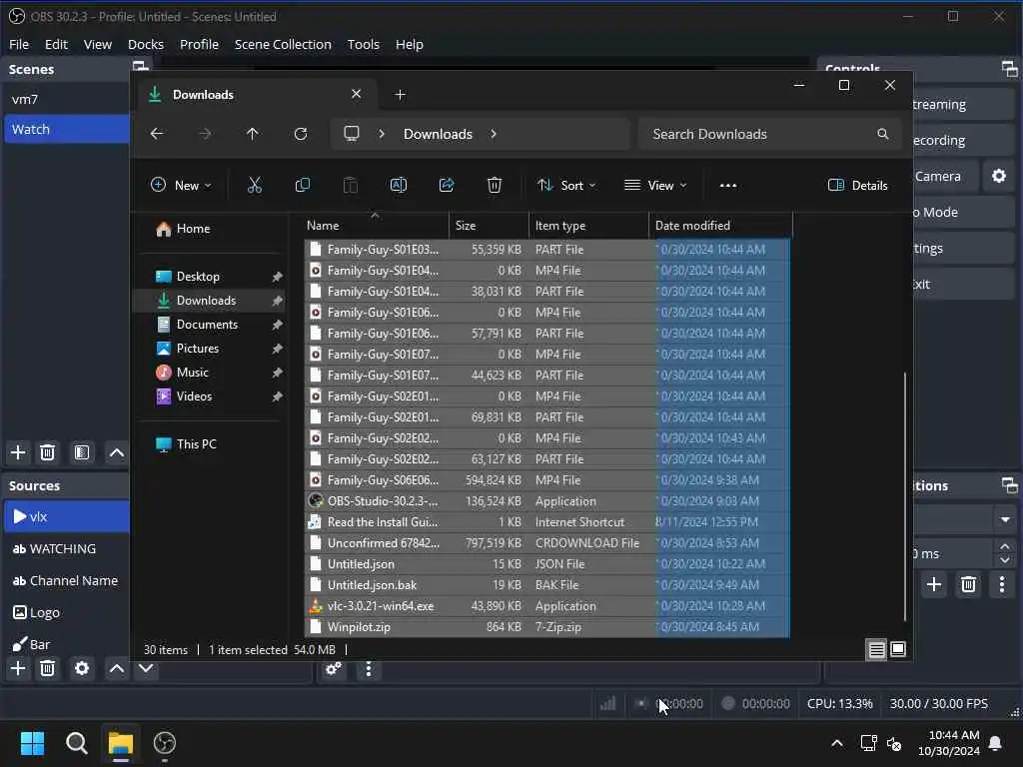Switch to large thumbnails view icon
Screen dimensions: 1023x767
coord(898,649)
